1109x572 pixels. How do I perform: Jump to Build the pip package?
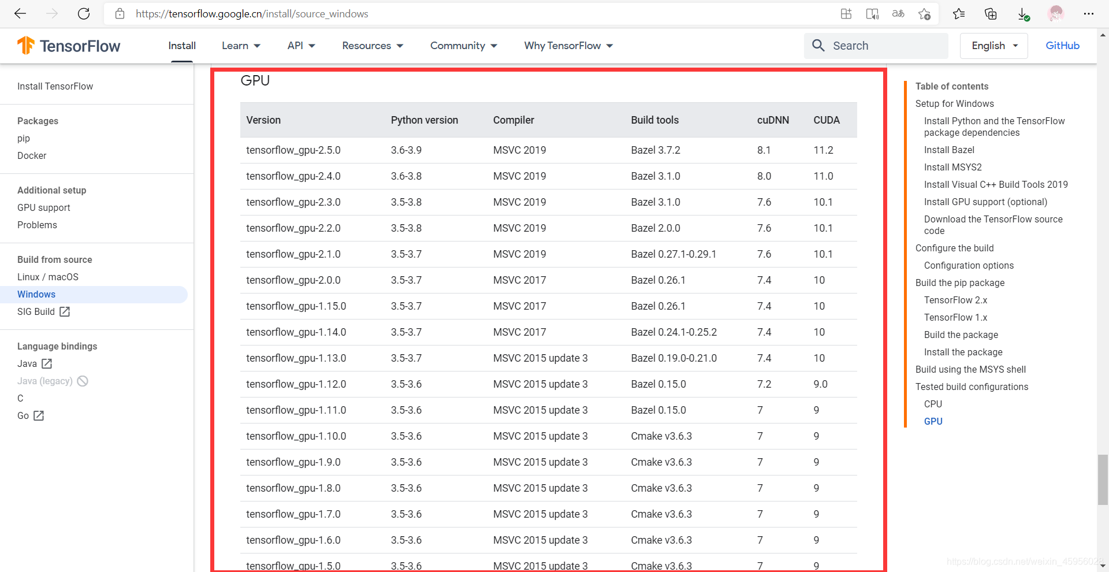960,283
